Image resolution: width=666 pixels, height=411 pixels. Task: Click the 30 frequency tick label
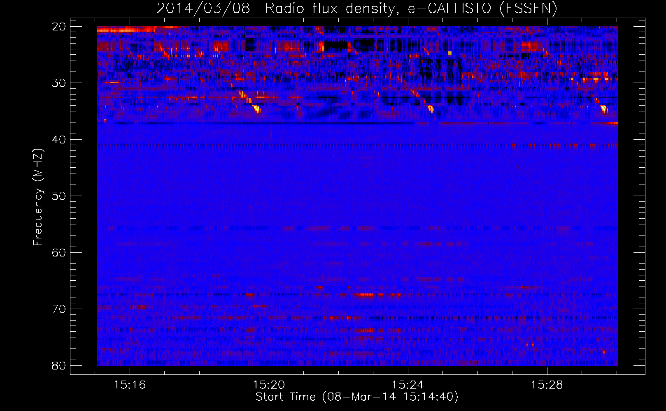coord(59,83)
